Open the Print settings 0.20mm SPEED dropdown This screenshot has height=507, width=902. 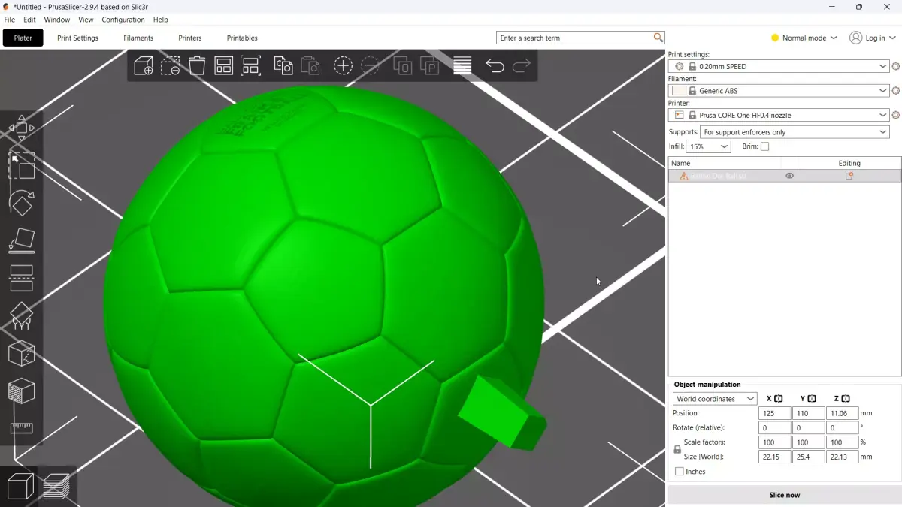point(779,67)
